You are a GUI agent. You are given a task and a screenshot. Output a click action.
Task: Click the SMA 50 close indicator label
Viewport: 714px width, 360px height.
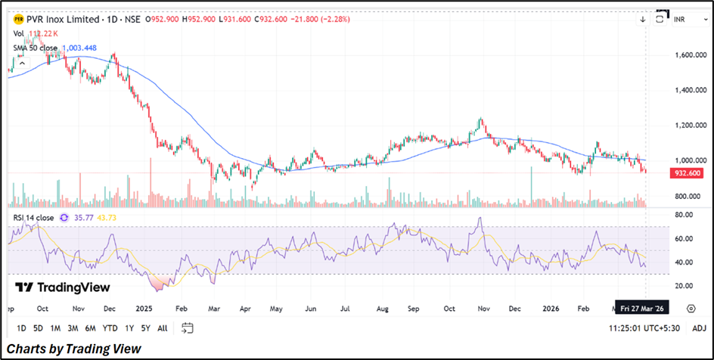coord(35,48)
